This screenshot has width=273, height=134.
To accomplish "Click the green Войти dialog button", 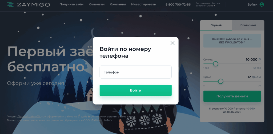I will pos(136,90).
